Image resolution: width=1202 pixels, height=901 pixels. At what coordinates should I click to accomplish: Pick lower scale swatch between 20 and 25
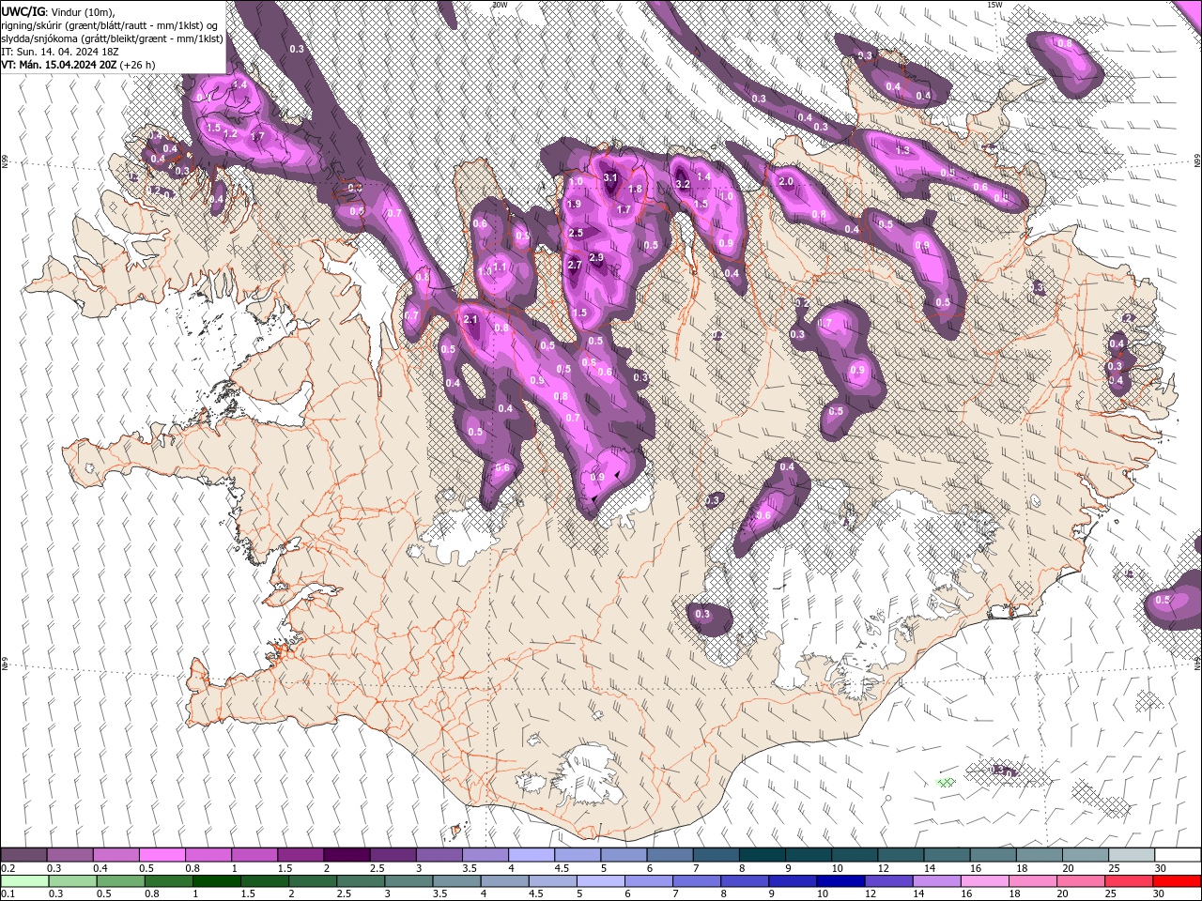1080,881
